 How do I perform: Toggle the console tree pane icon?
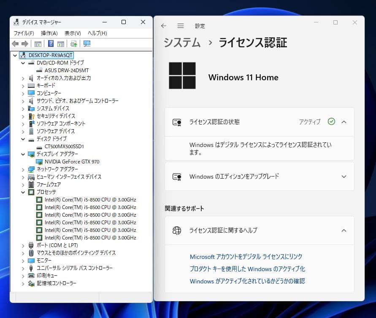point(38,43)
